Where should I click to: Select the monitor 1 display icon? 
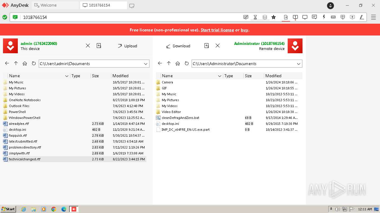[295, 17]
